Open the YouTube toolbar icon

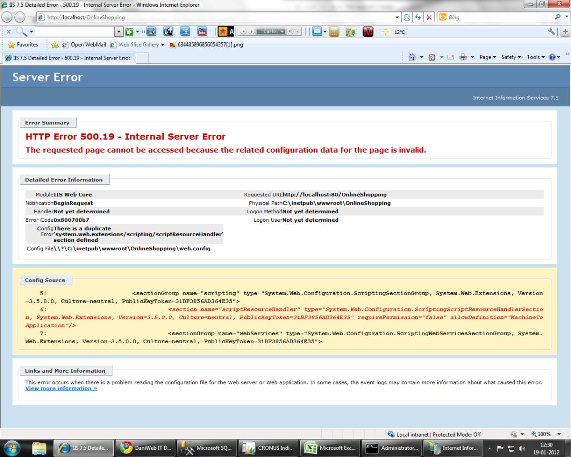202,32
